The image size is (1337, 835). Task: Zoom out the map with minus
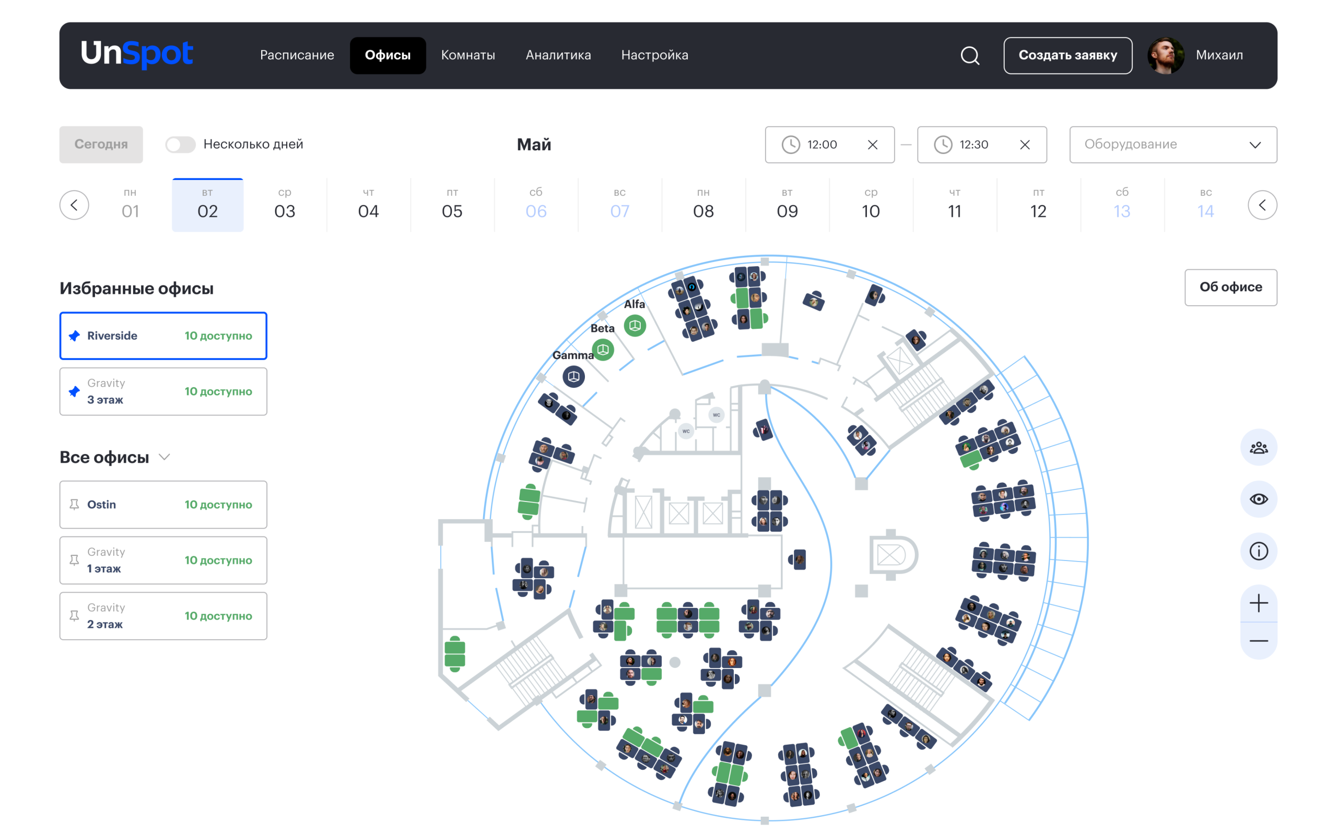point(1258,641)
